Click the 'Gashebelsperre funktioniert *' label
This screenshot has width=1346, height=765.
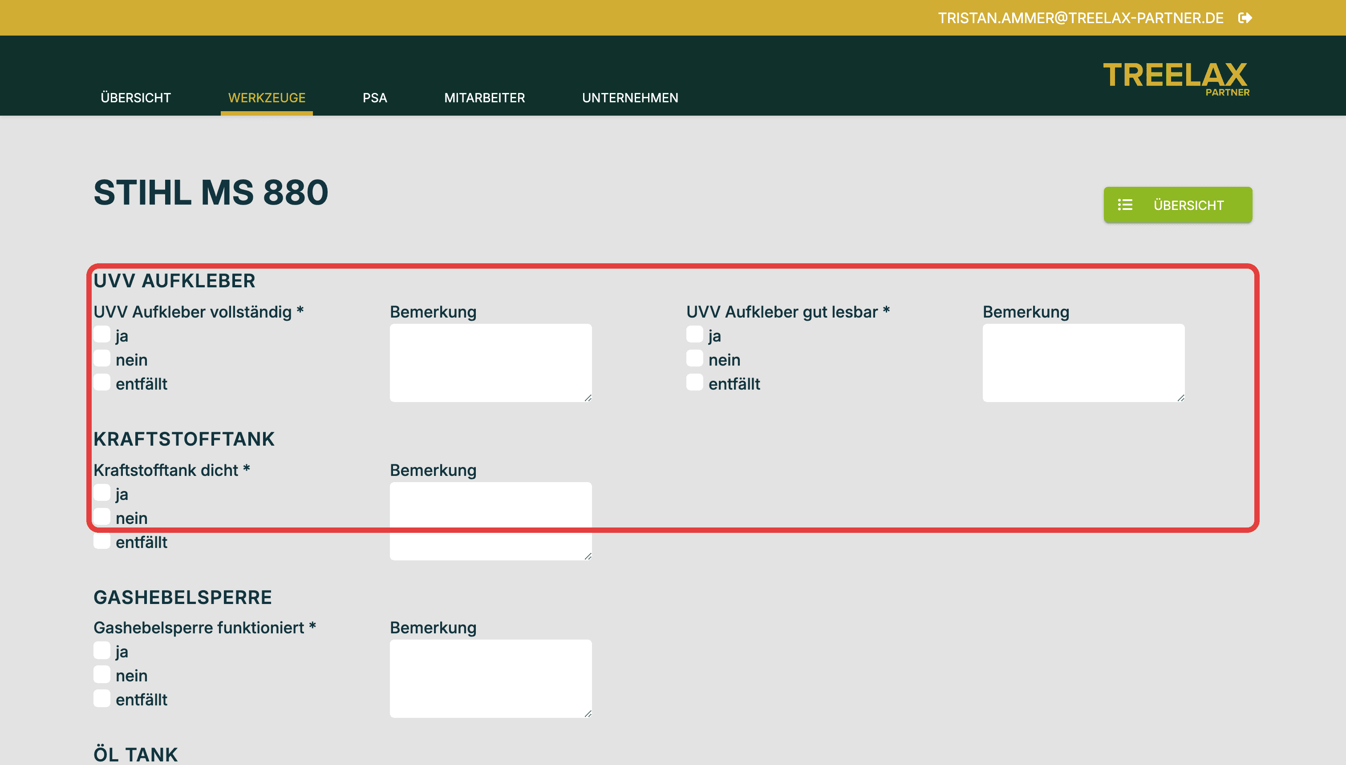pyautogui.click(x=205, y=628)
